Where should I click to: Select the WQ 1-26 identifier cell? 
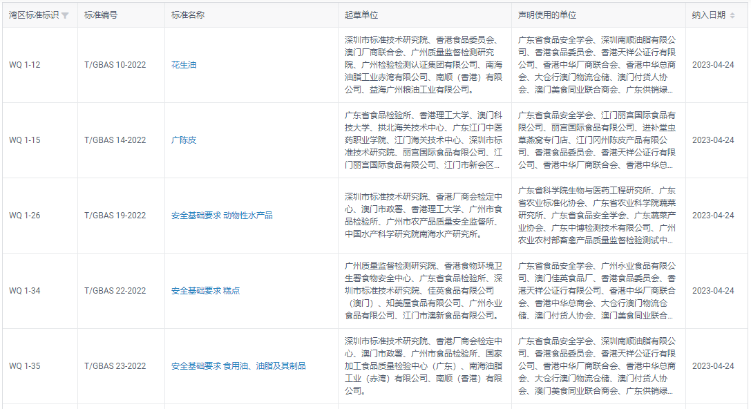coord(25,216)
